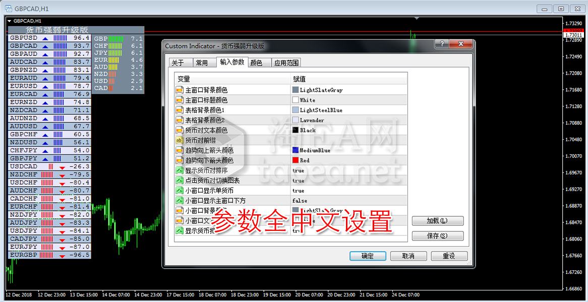The height and width of the screenshot is (302, 588).
Task: Click the 加载(L) button
Action: (x=438, y=221)
